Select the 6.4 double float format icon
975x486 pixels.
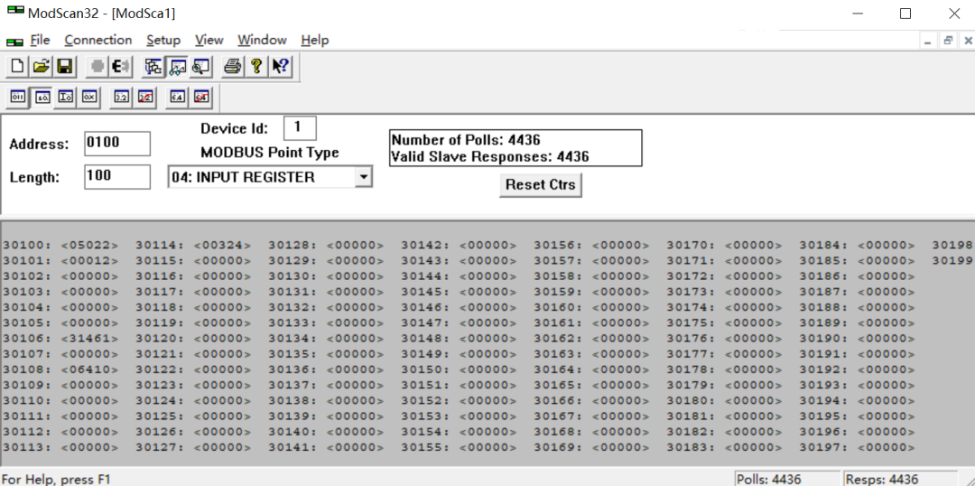coord(177,97)
